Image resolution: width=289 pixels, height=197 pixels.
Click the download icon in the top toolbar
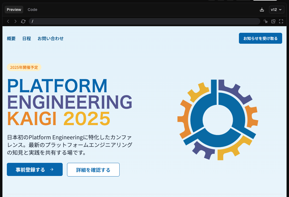point(262,9)
